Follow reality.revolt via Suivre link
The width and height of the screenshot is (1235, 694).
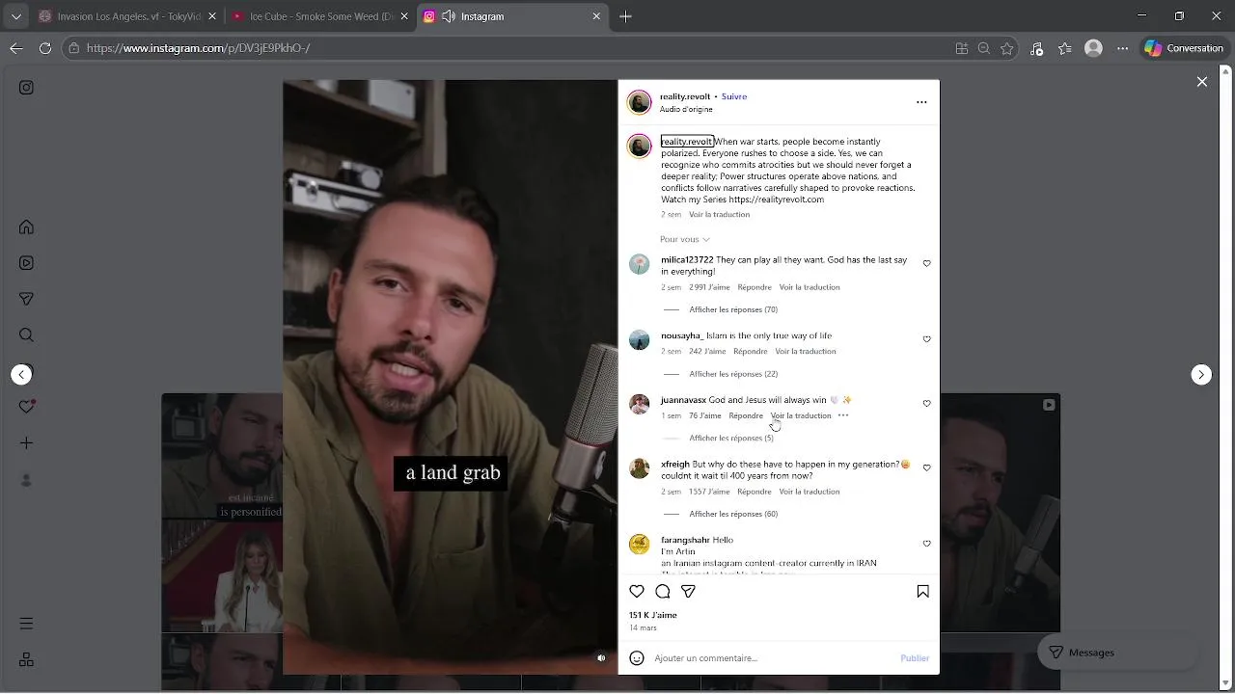pos(734,96)
